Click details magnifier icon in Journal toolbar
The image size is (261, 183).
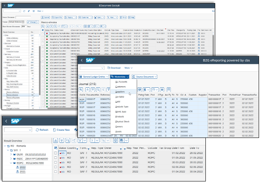pyautogui.click(x=81, y=90)
